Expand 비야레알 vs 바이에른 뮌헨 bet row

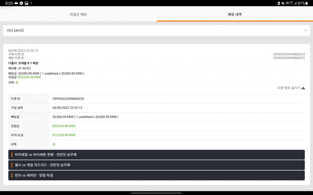pos(156,155)
